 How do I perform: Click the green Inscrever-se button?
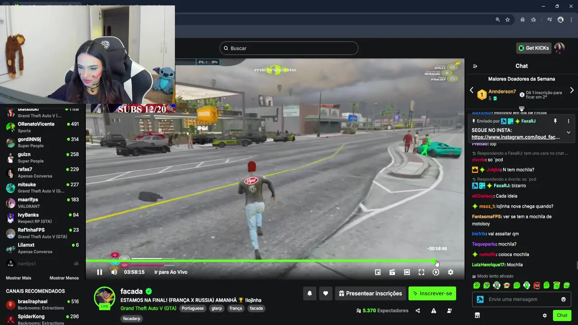[x=432, y=293]
